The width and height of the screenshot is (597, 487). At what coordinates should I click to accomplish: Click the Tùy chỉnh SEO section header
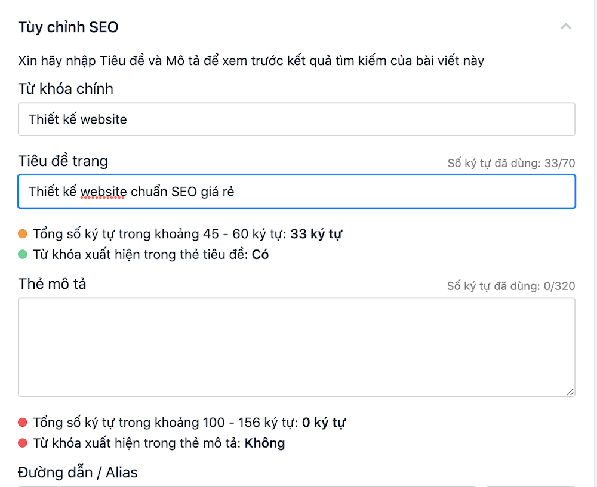tap(67, 27)
